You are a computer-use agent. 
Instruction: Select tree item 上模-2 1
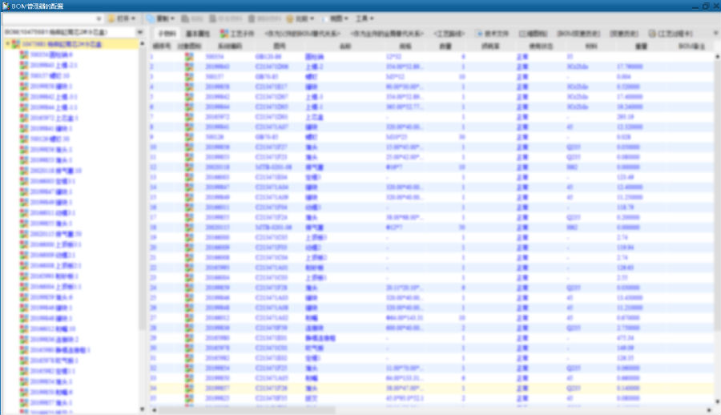54,66
